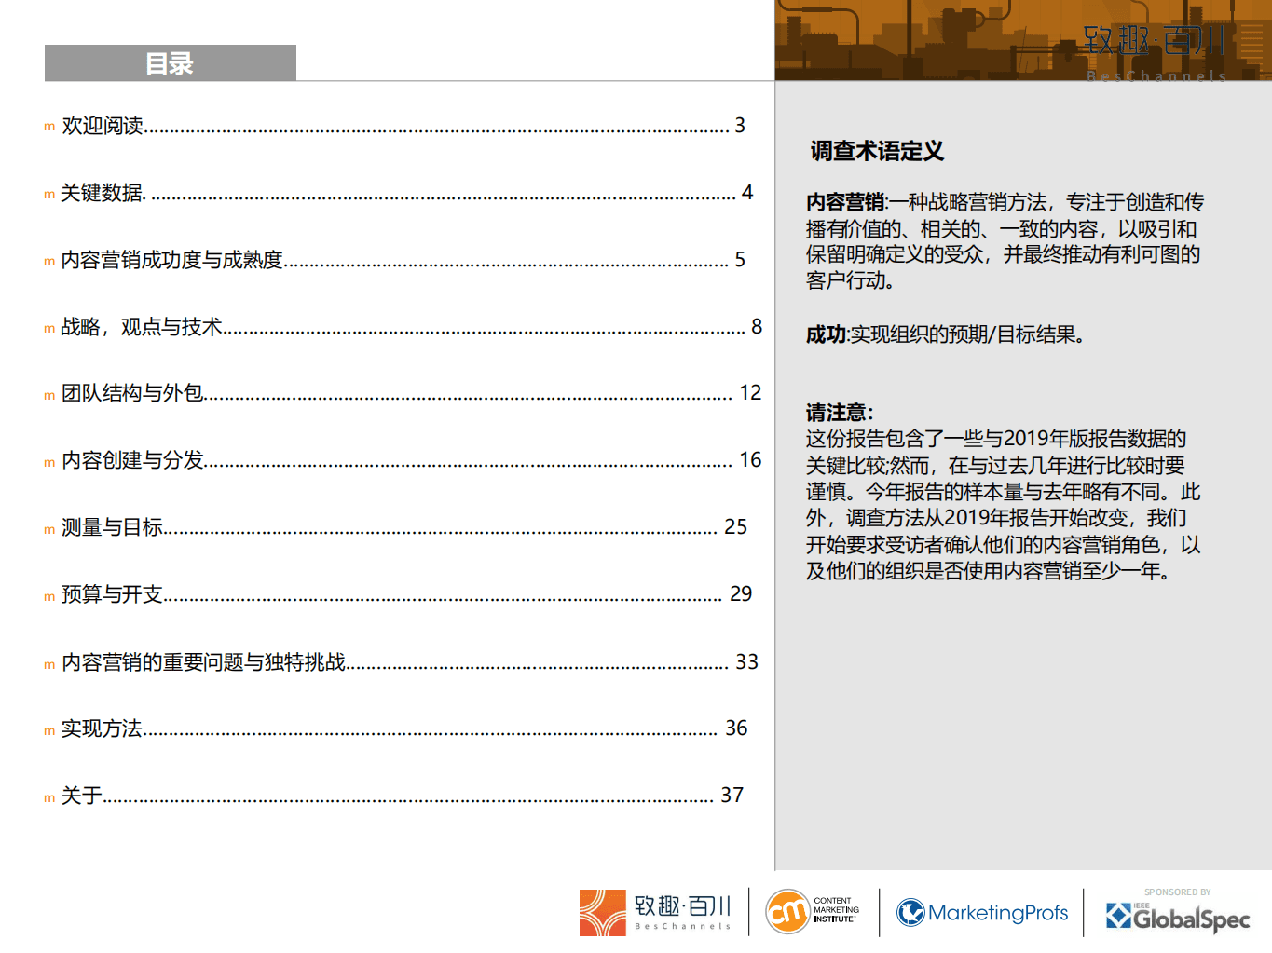Click the orange m bullet beside 预算与开支
The image size is (1272, 953).
[x=48, y=596]
